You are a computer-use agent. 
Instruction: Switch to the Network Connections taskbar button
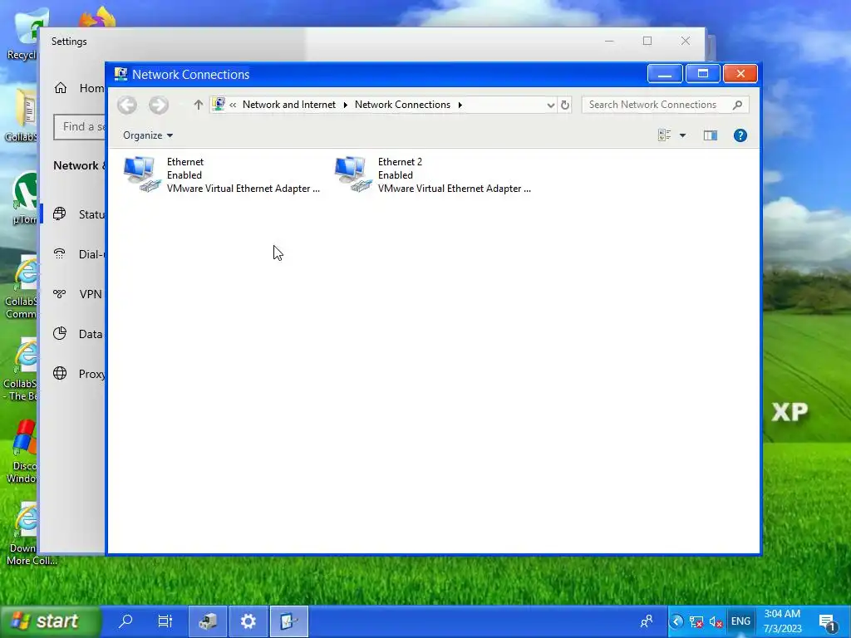click(x=288, y=621)
